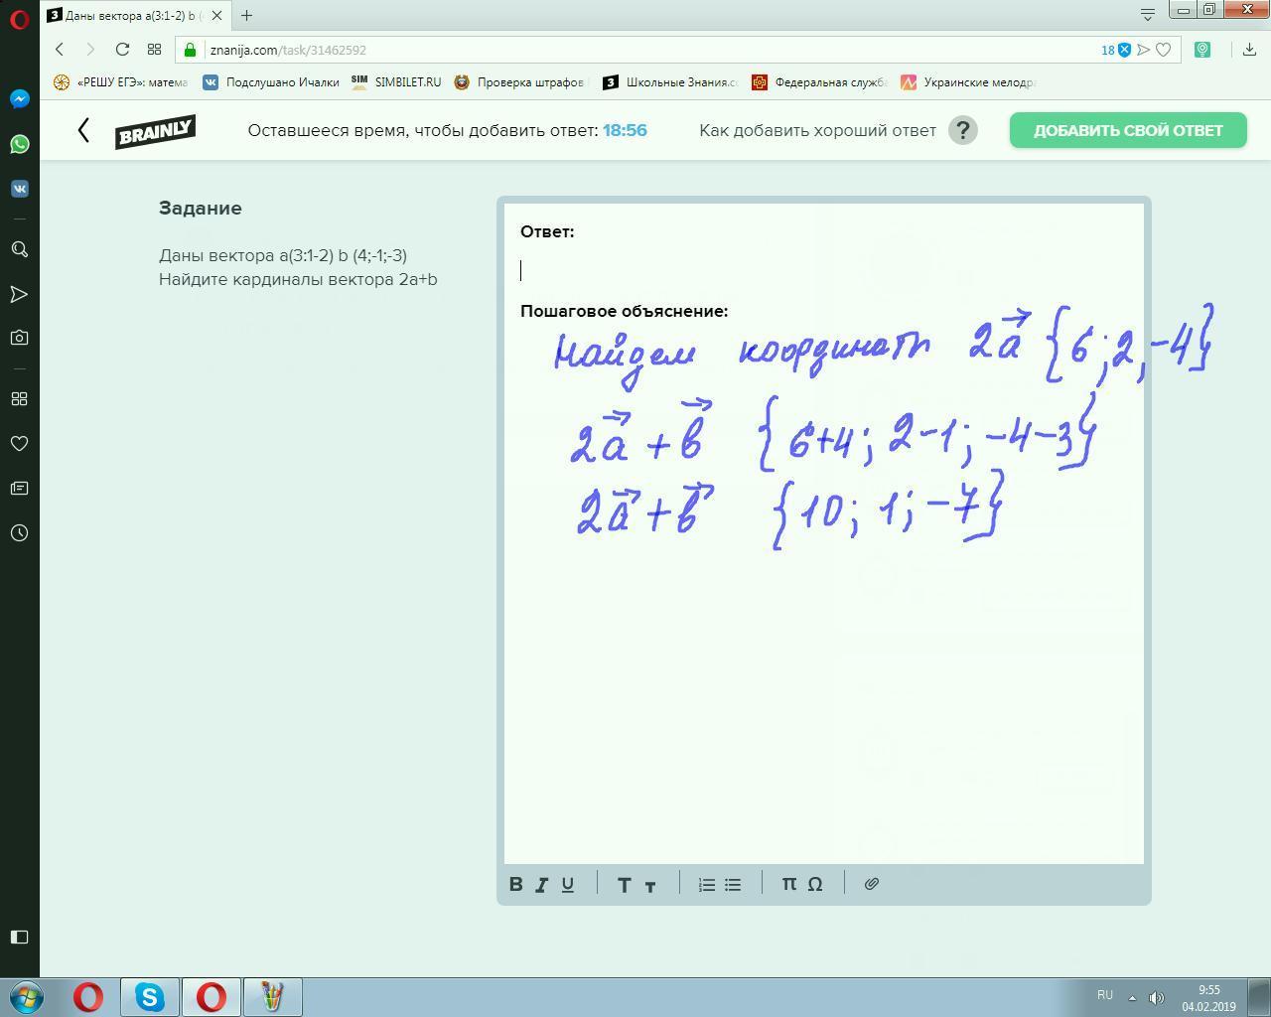Open the Украинские мелодр bookmark
This screenshot has width=1271, height=1017.
point(968,82)
